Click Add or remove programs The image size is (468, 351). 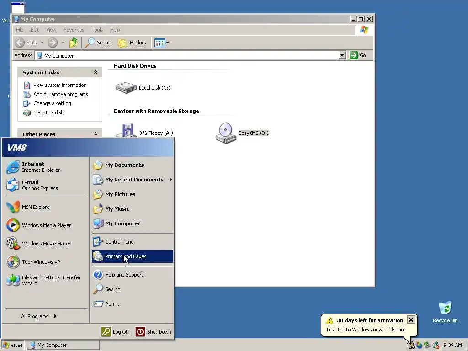click(x=61, y=94)
